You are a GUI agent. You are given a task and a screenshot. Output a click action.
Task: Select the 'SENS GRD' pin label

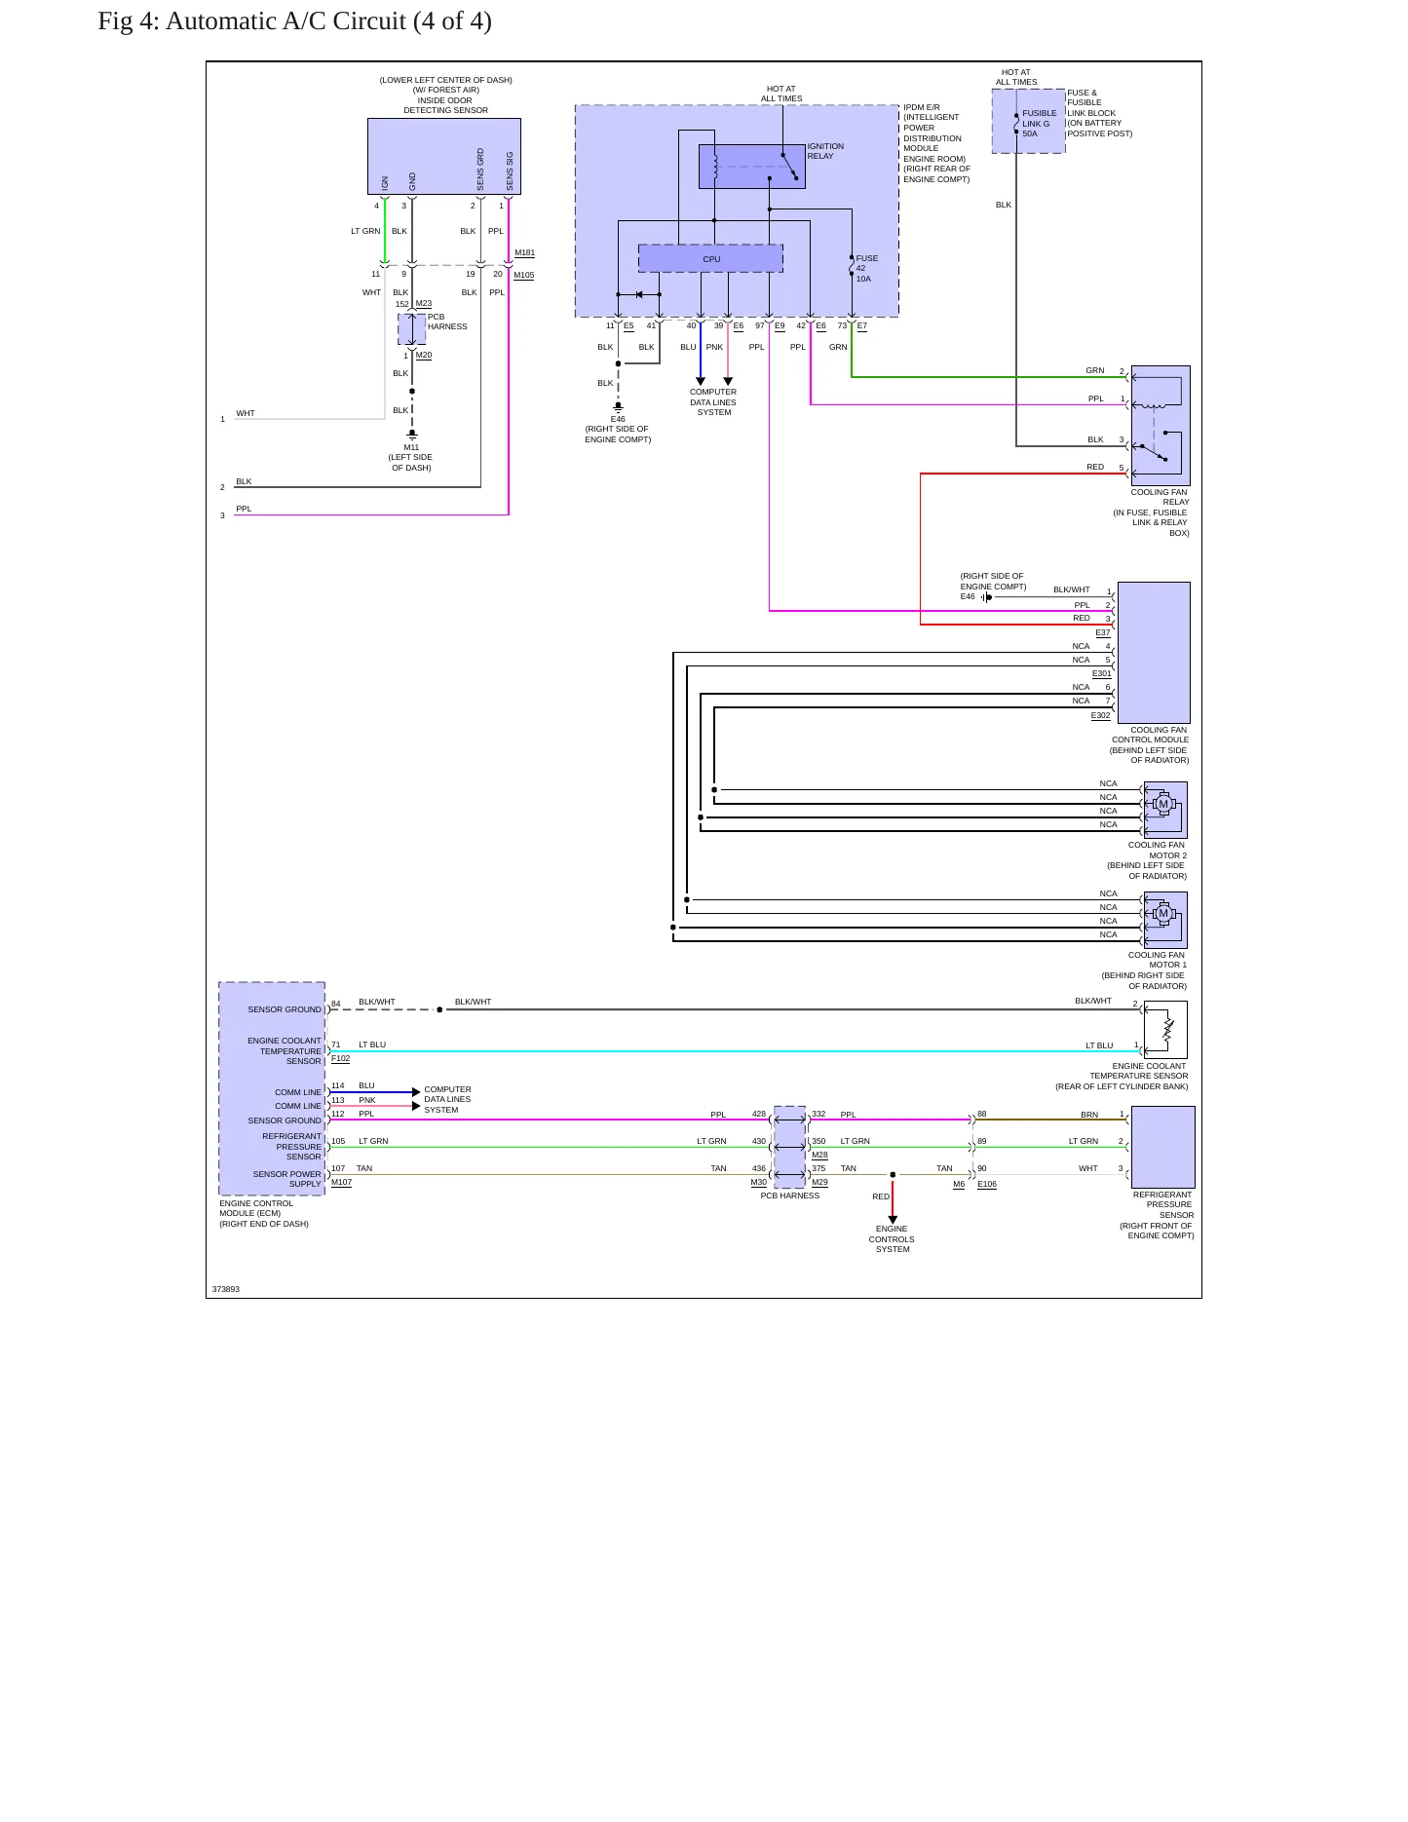coord(480,170)
